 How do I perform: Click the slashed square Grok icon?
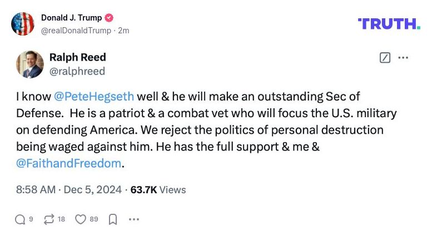pyautogui.click(x=385, y=58)
